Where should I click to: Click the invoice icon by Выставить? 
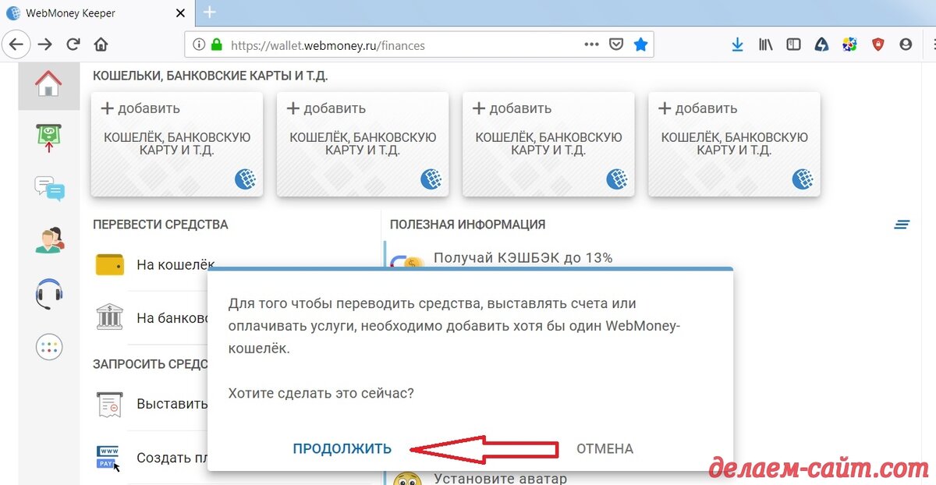click(x=110, y=404)
